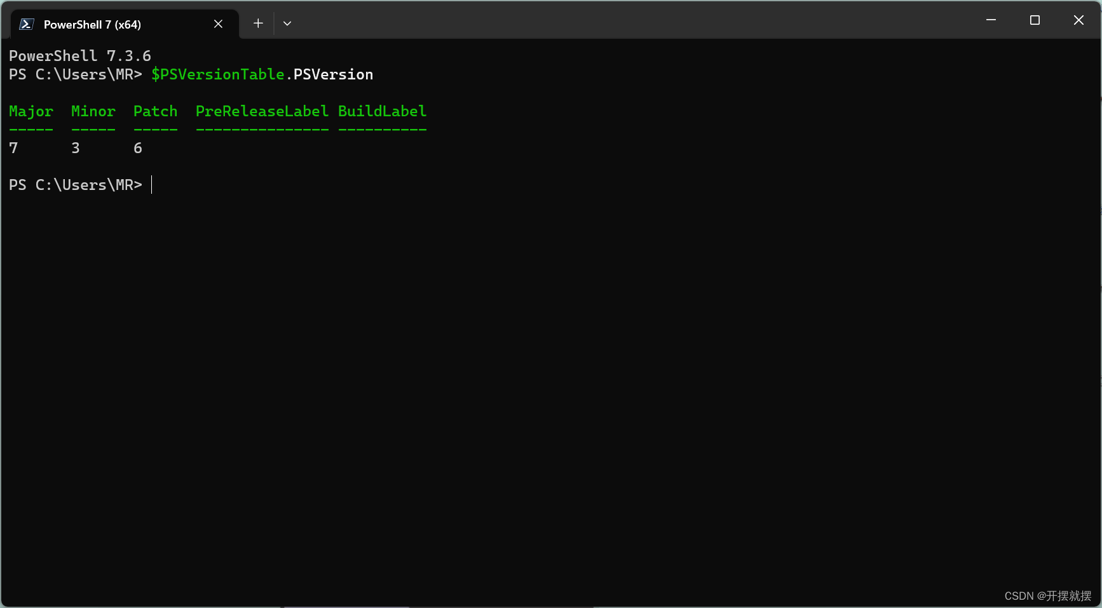Image resolution: width=1102 pixels, height=608 pixels.
Task: Click the $PSVersionTable variable text
Action: (218, 74)
